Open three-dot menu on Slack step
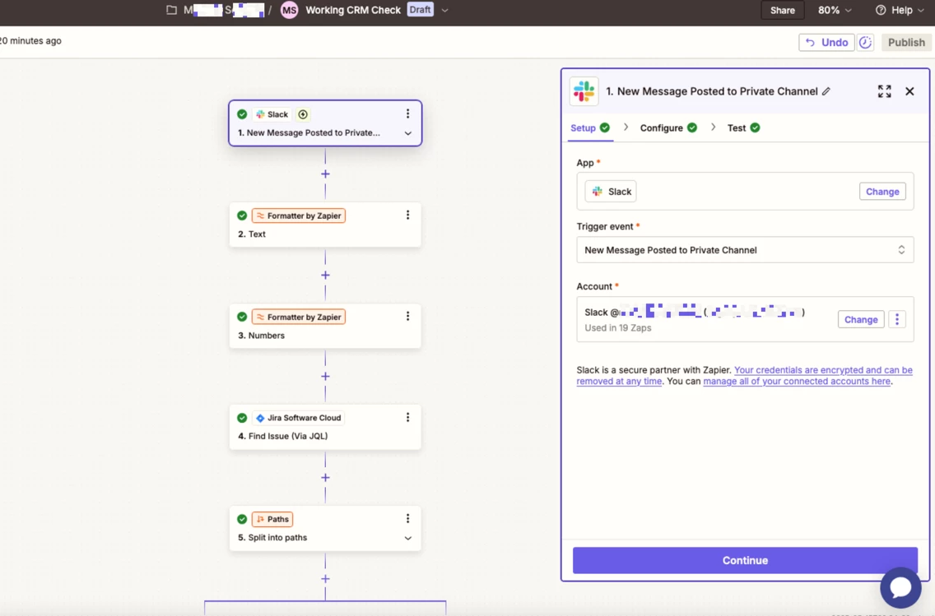The width and height of the screenshot is (935, 616). point(408,113)
